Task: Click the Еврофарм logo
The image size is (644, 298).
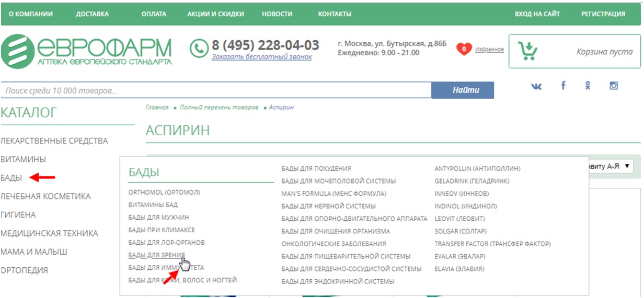Action: [86, 51]
